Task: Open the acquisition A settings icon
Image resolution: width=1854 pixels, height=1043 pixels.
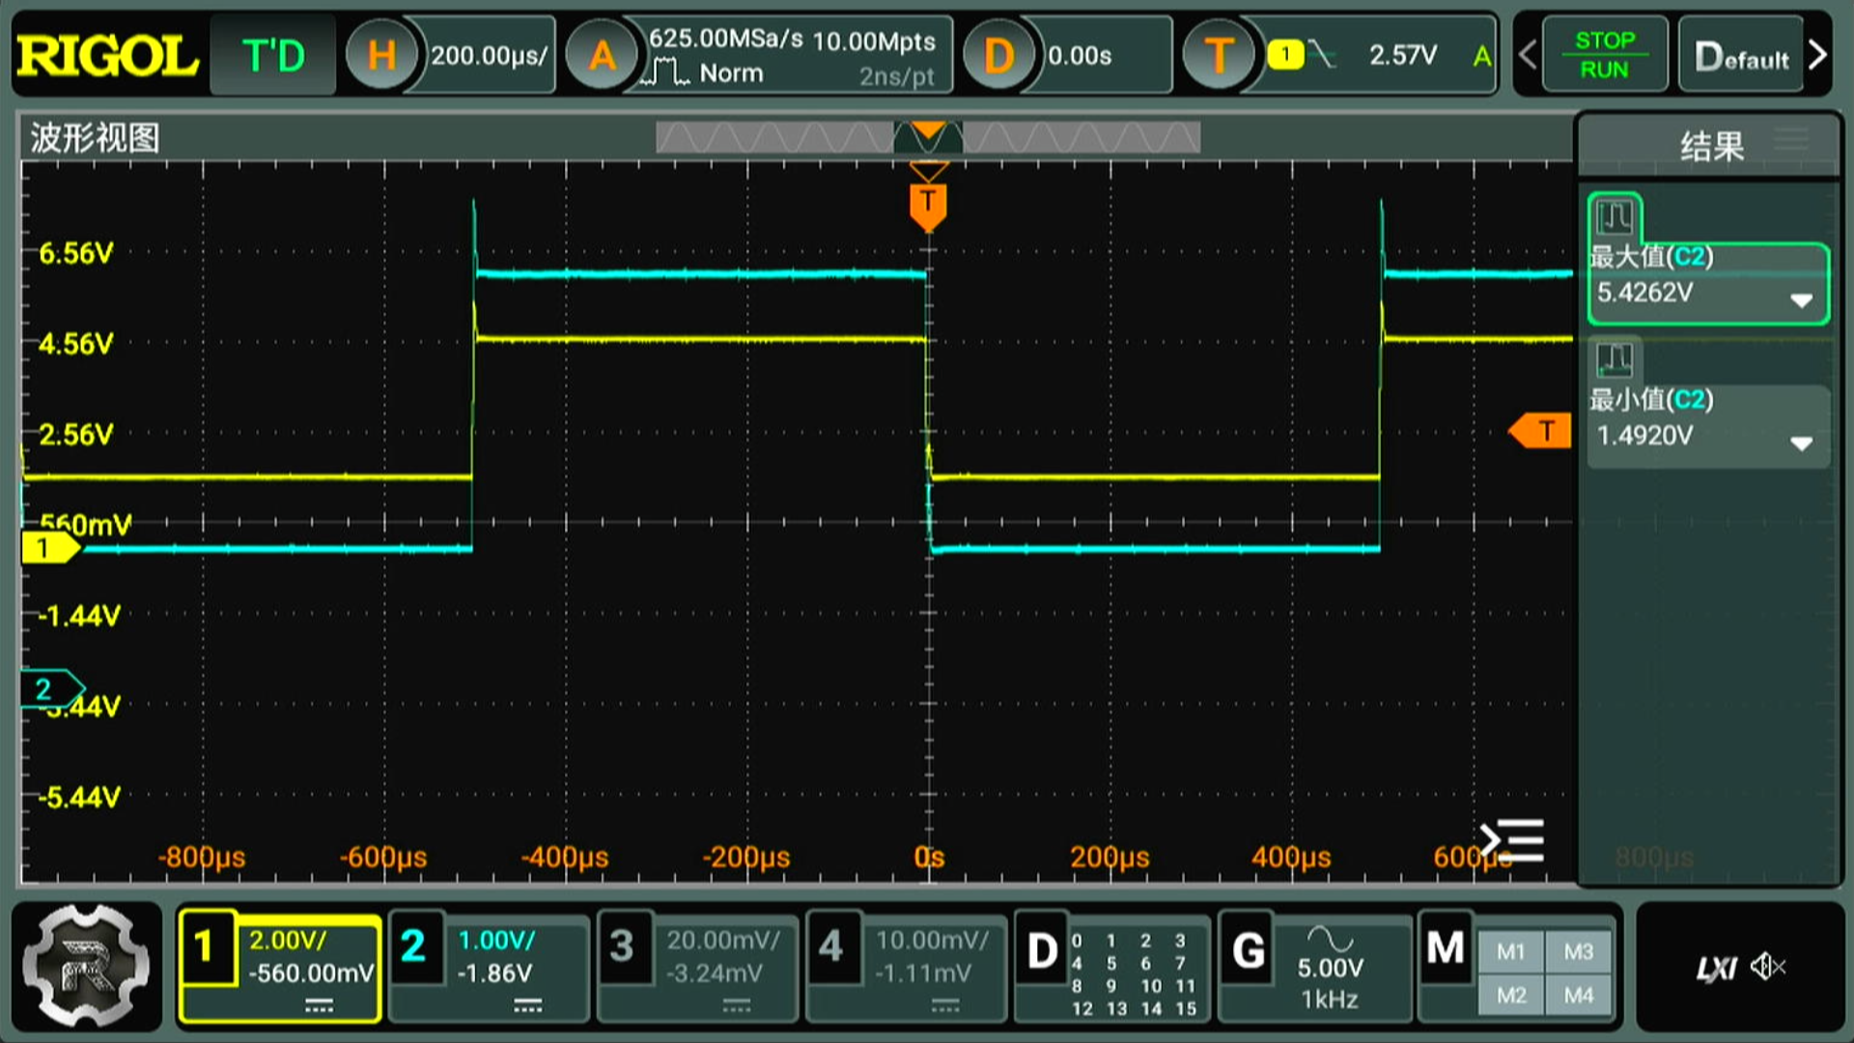Action: coord(602,55)
